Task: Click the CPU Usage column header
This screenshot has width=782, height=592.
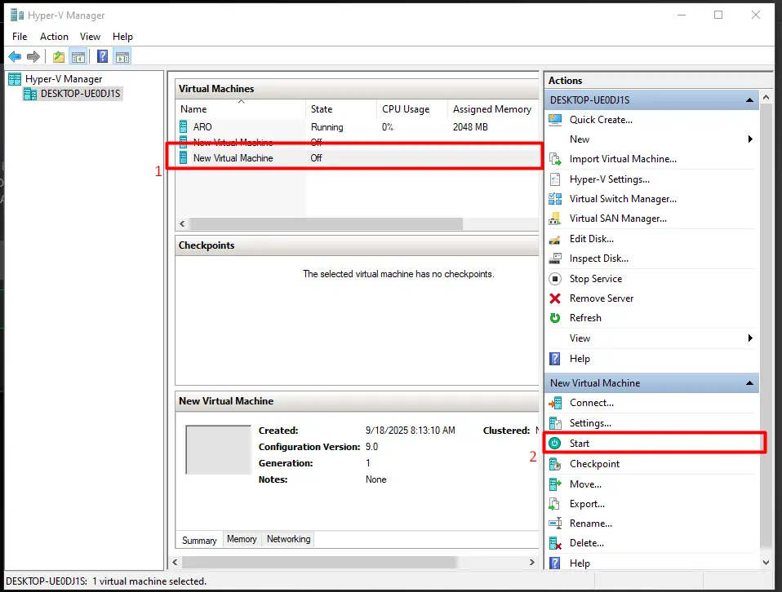Action: [411, 109]
